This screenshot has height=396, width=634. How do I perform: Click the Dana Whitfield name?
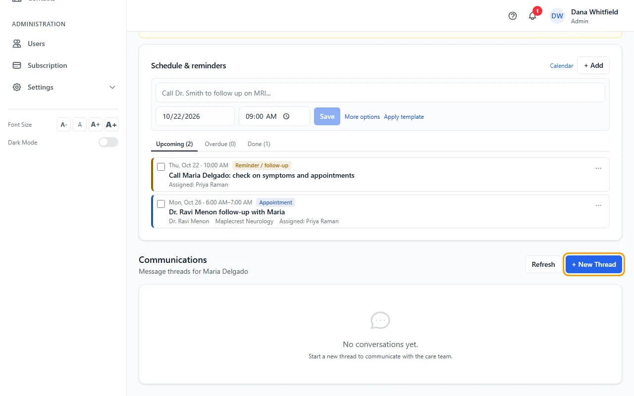coord(594,12)
